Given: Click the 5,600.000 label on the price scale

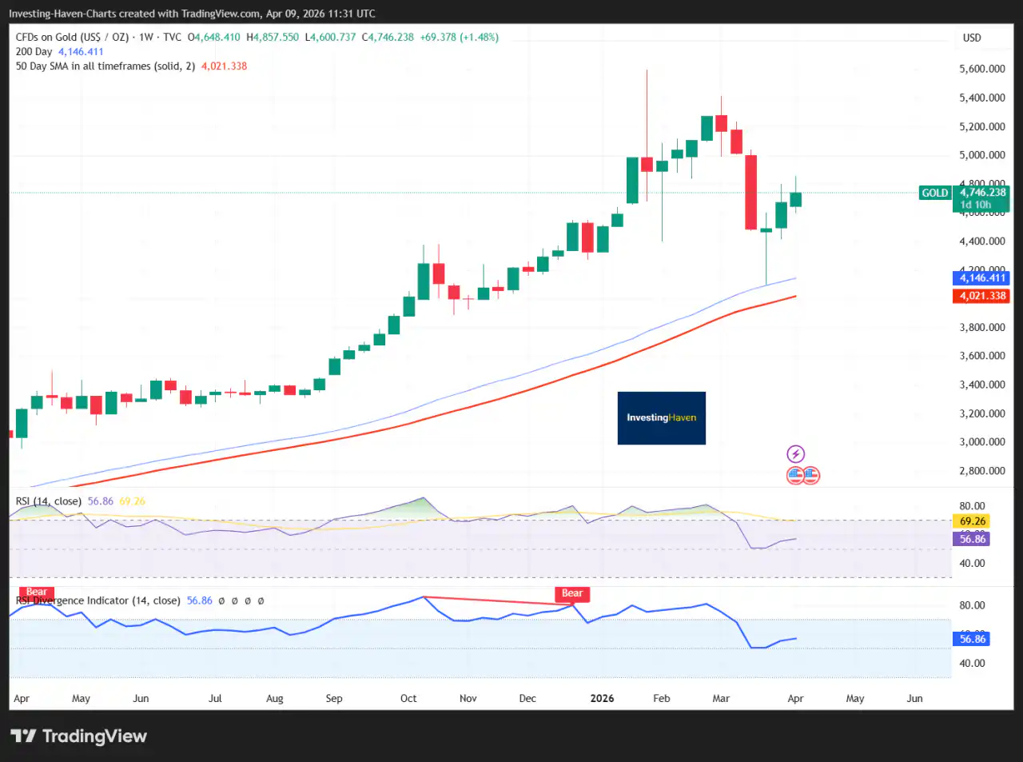Looking at the screenshot, I should (x=981, y=69).
